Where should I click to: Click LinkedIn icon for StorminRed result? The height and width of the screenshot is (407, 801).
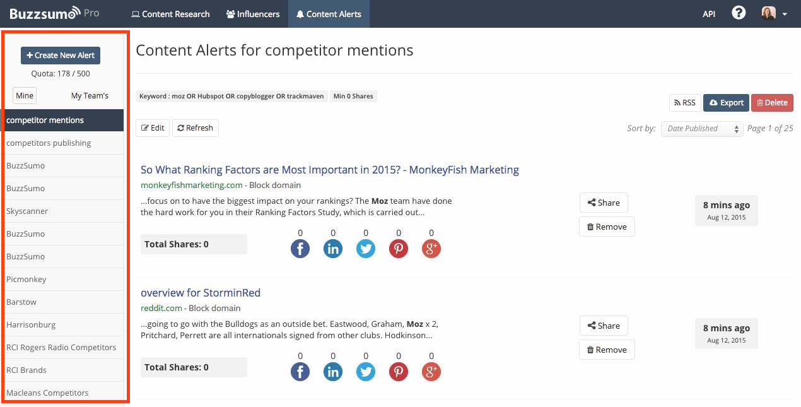point(333,372)
